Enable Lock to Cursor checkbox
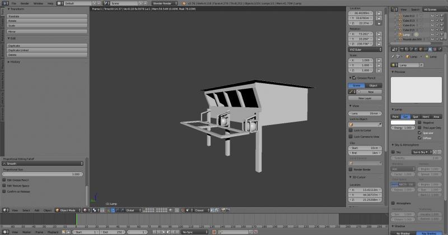Viewport: 448px width, 235px height. pyautogui.click(x=351, y=130)
